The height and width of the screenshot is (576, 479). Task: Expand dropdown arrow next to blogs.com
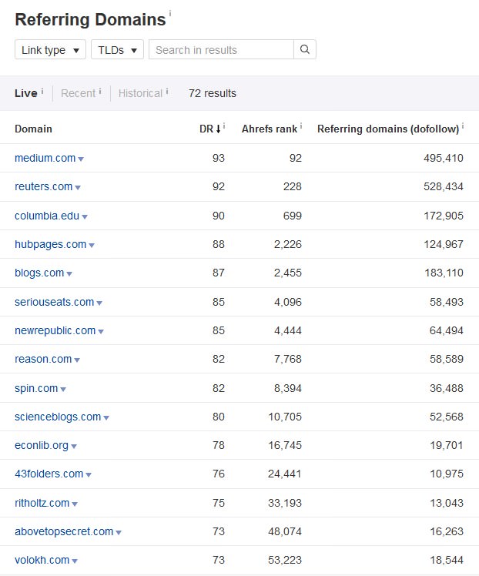click(x=69, y=274)
